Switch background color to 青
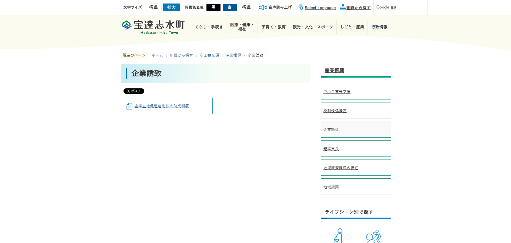Viewport: 511px width, 243px height. click(230, 7)
